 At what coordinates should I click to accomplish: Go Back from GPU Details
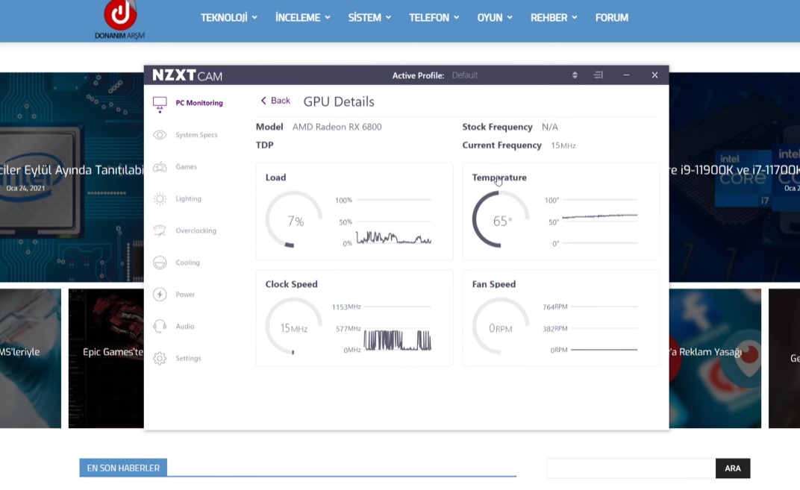tap(275, 101)
